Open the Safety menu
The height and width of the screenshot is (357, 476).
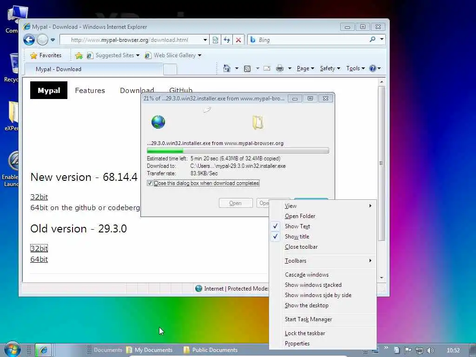pos(330,68)
